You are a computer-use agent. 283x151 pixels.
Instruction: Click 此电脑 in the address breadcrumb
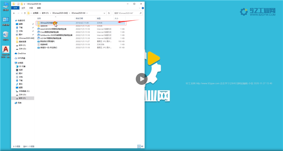pos(35,13)
